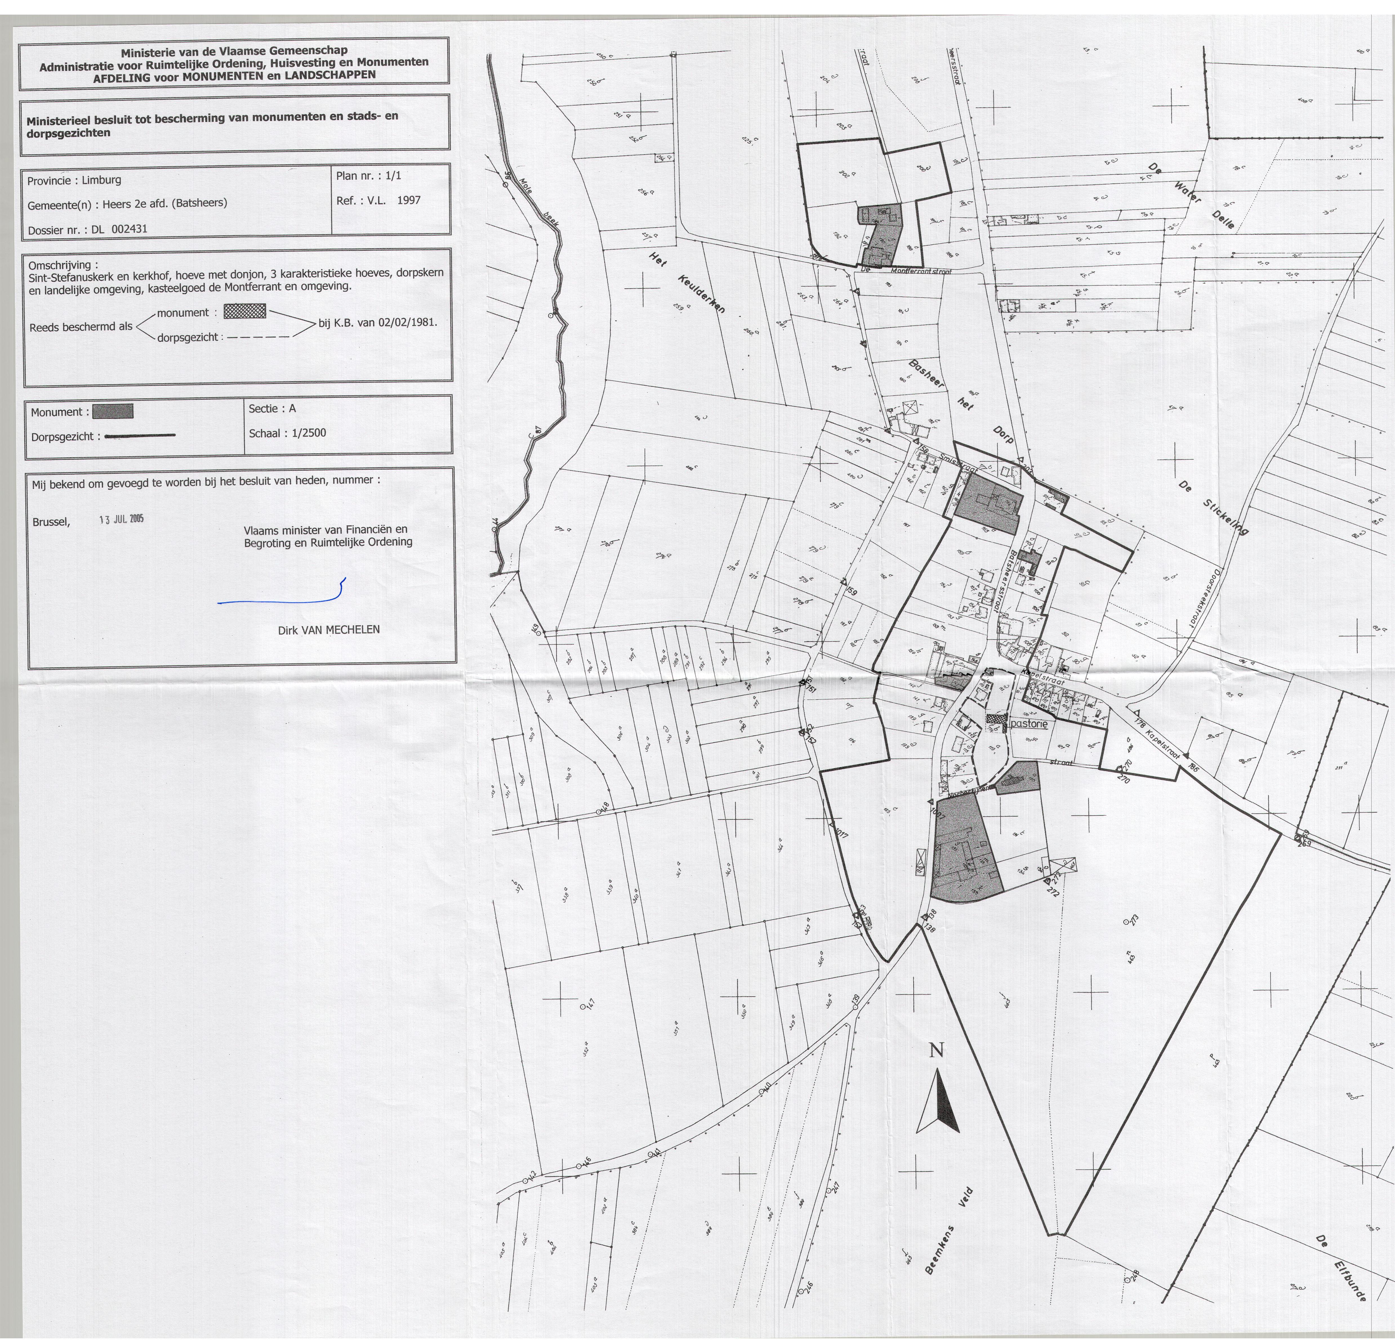Click the 'Dirk VAN MECHELEN' name
1395x1340 pixels.
pyautogui.click(x=329, y=629)
